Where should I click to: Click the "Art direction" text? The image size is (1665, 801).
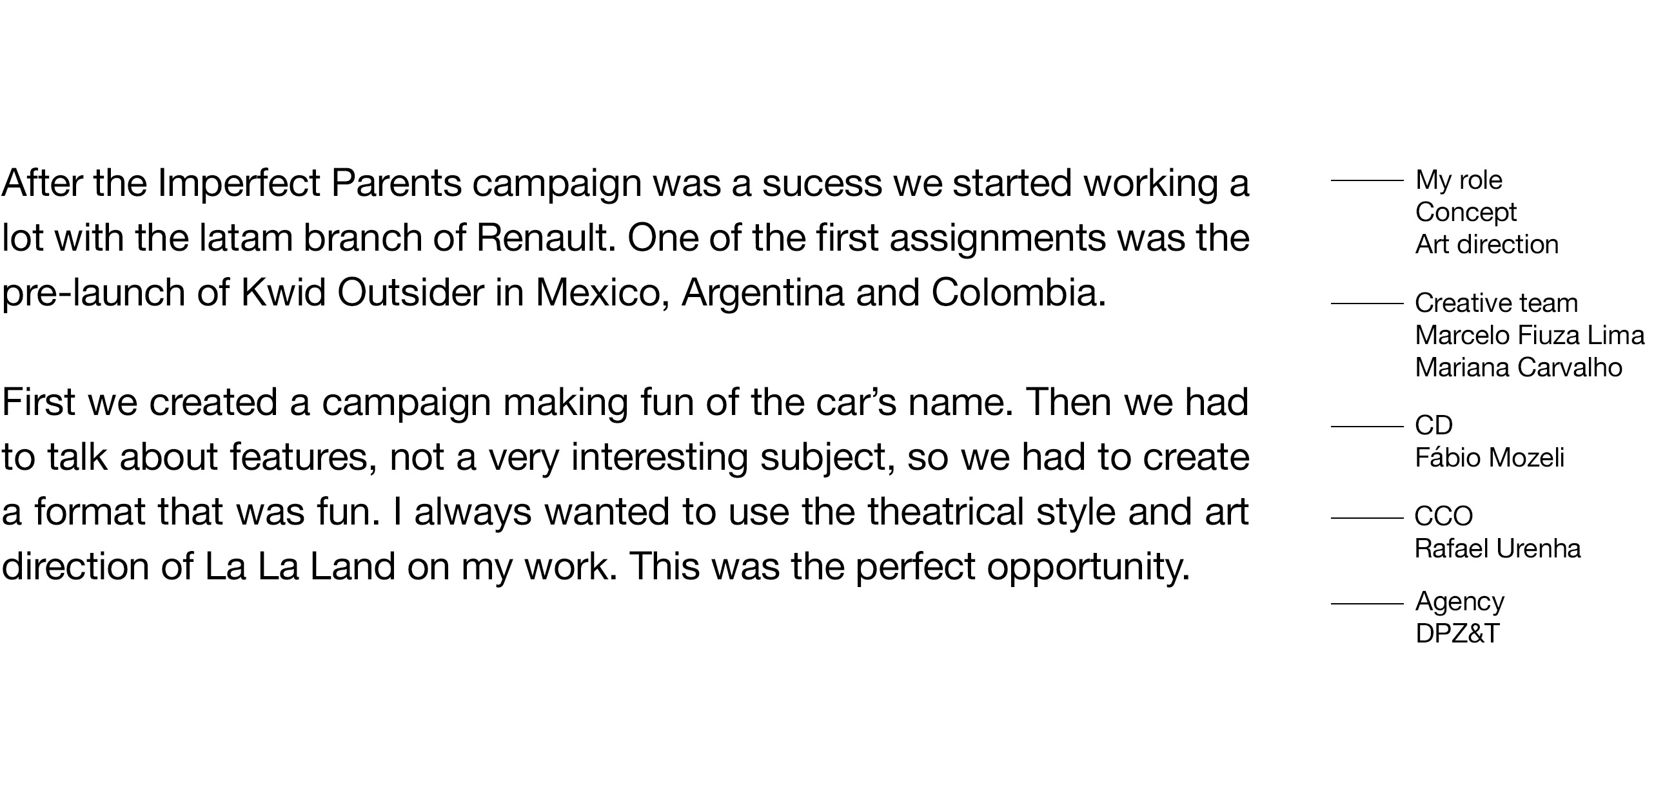pyautogui.click(x=1486, y=244)
